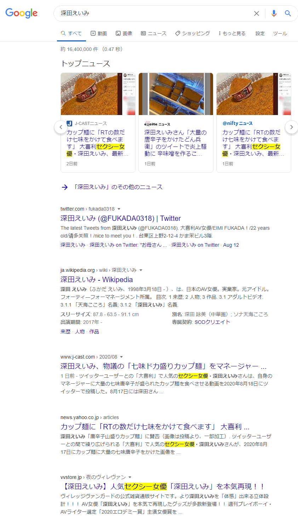Expand ja.wikipedia.org result options dropdown arrow
Screen dimensions: 298x532
click(x=141, y=270)
